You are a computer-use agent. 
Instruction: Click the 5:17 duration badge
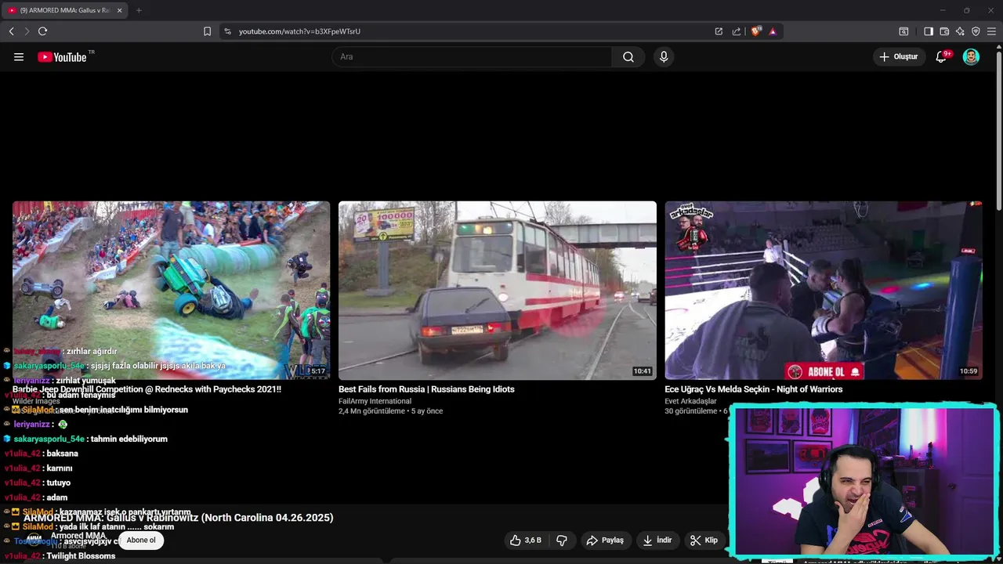click(318, 371)
